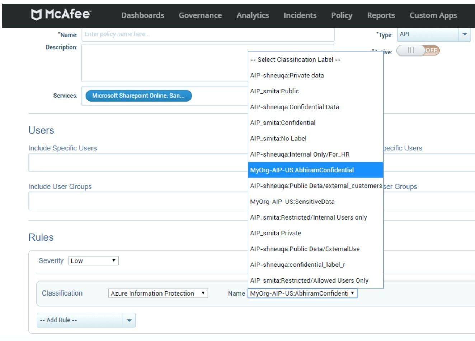Open the Incidents menu

[300, 15]
